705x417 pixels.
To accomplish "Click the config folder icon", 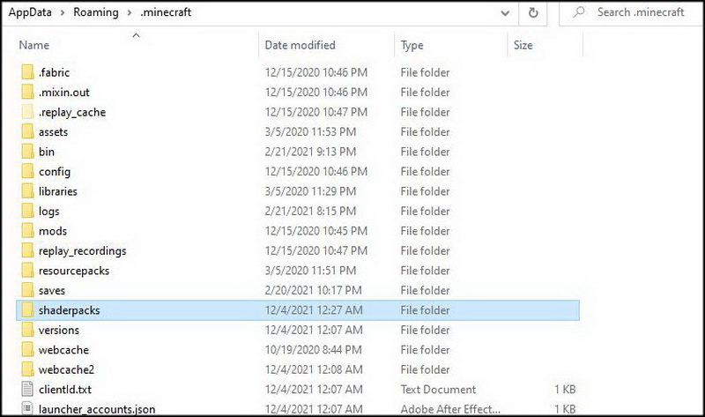I will pyautogui.click(x=27, y=171).
